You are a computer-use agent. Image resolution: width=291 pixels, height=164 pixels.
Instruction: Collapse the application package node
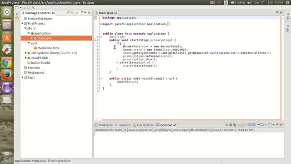tap(29, 33)
